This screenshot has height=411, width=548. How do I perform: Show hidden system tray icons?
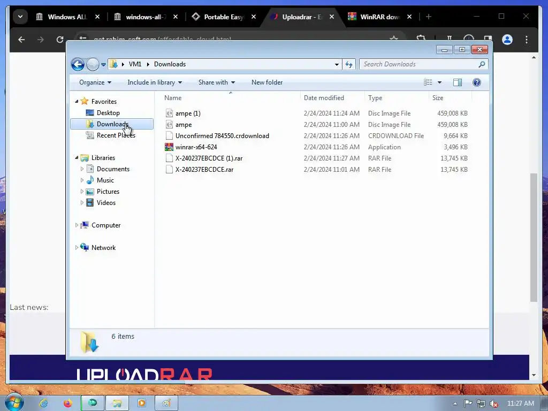(x=455, y=404)
